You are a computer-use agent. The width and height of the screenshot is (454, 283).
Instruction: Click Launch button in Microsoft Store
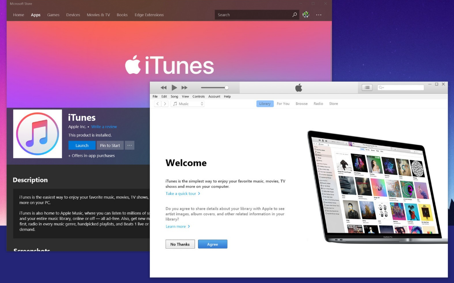(x=82, y=145)
